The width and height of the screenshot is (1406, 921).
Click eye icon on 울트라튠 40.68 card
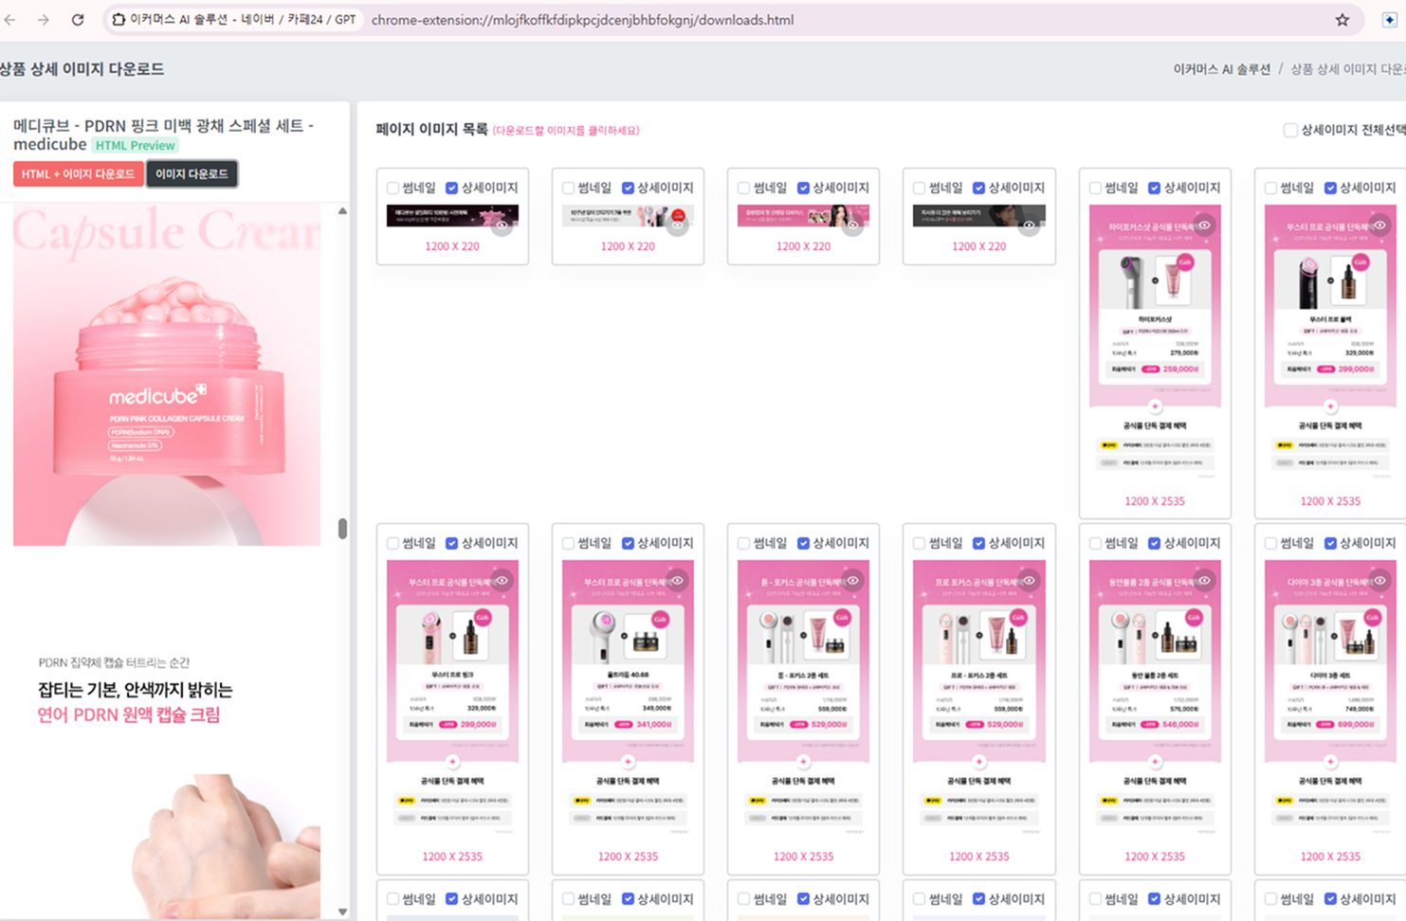pyautogui.click(x=677, y=581)
